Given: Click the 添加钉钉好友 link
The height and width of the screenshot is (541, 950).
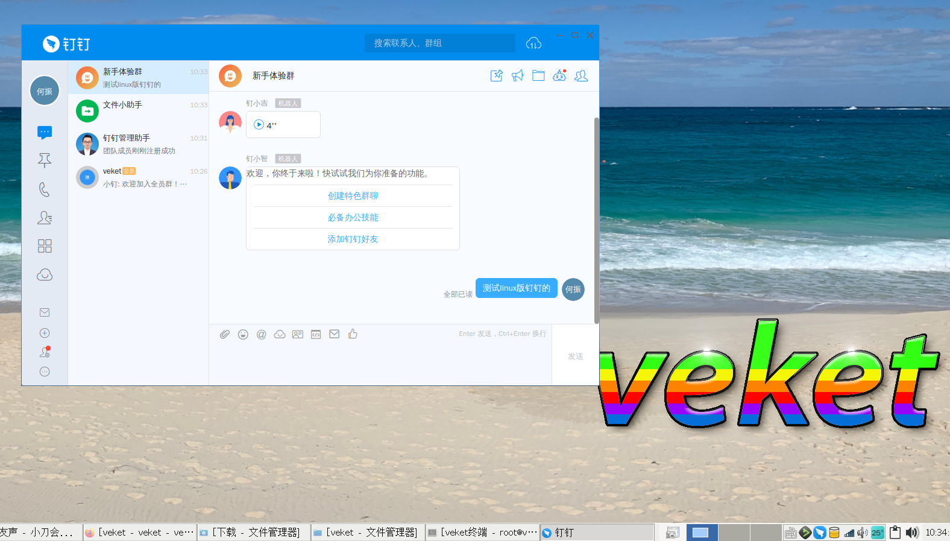Looking at the screenshot, I should click(353, 239).
